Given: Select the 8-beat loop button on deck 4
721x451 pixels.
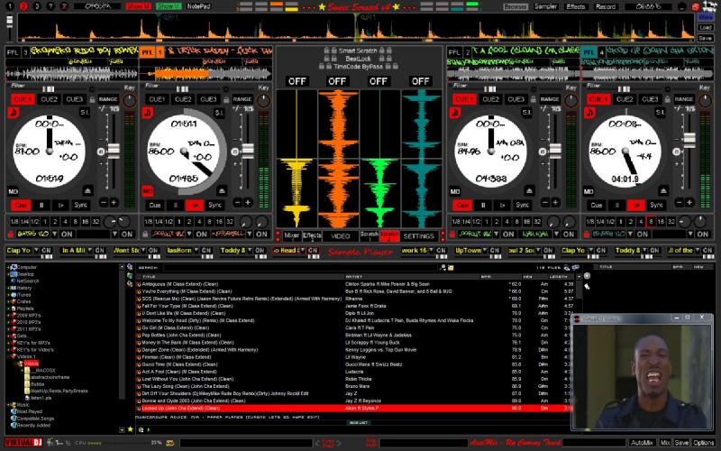Looking at the screenshot, I should click(x=651, y=221).
